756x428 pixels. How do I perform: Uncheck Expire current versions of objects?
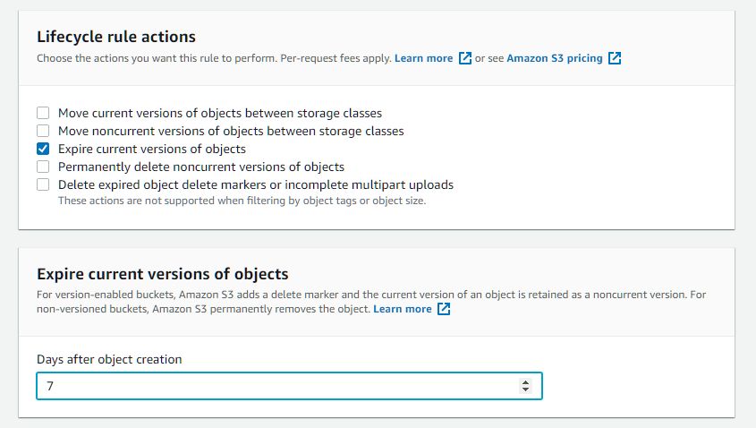(43, 149)
